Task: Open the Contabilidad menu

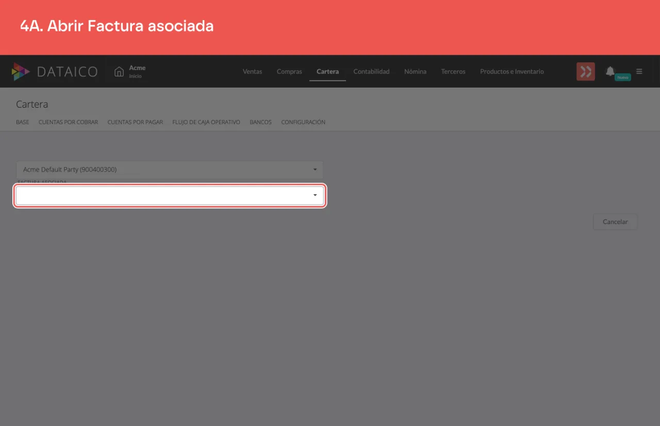Action: [x=371, y=72]
